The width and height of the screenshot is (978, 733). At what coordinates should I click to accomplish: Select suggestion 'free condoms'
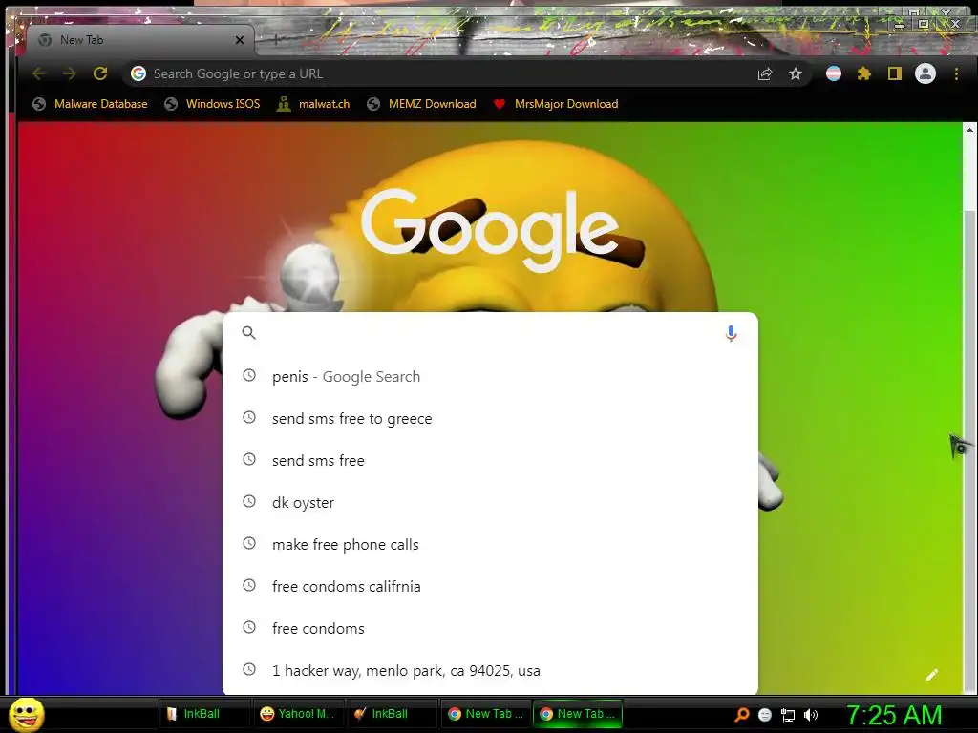(x=490, y=628)
